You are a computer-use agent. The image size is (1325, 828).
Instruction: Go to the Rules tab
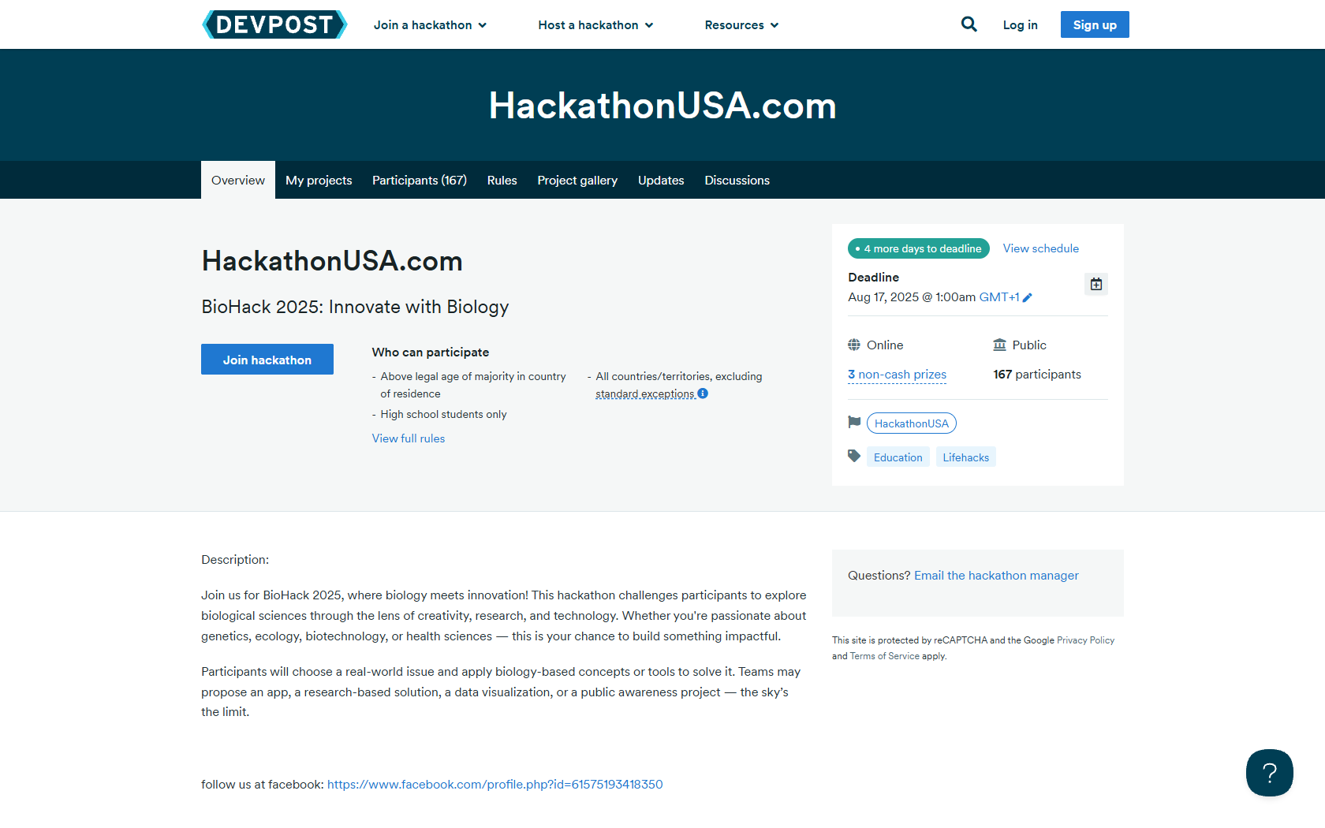tap(502, 181)
